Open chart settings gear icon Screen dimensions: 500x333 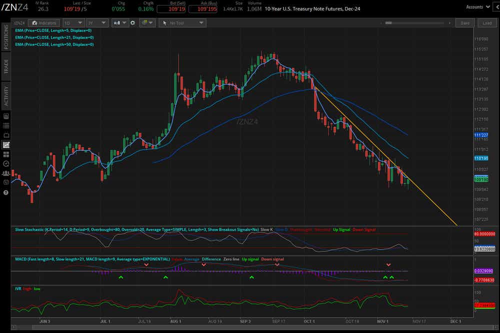[132, 23]
